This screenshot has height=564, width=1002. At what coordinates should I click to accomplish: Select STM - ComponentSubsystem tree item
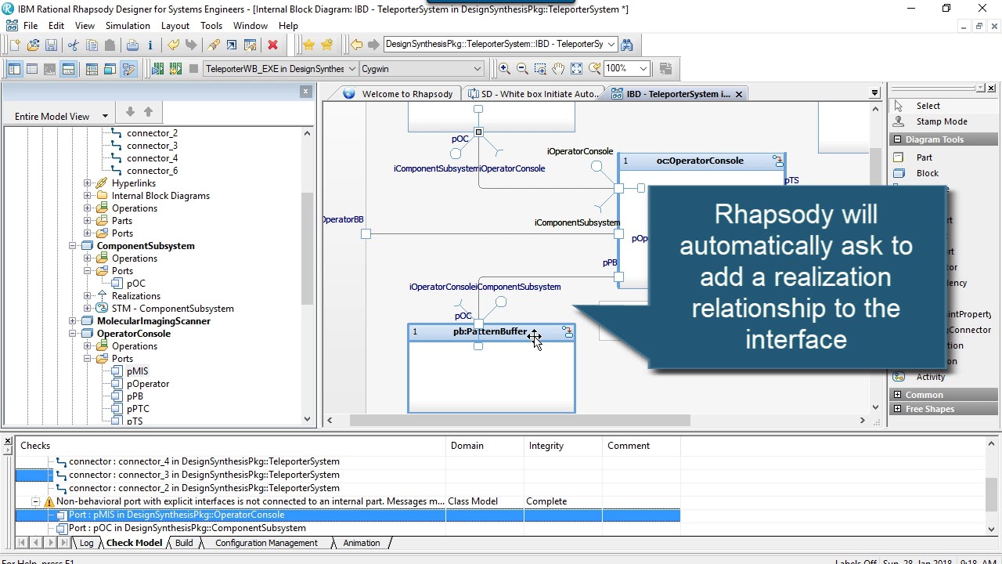[172, 309]
